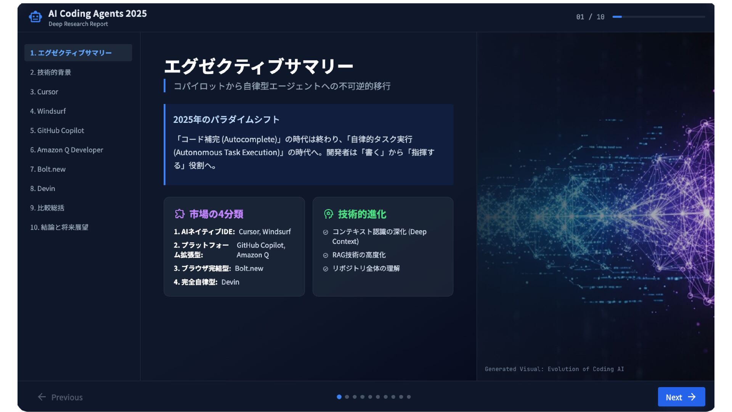Go to the Next slide
Viewport: 732px width, 412px height.
click(x=681, y=397)
